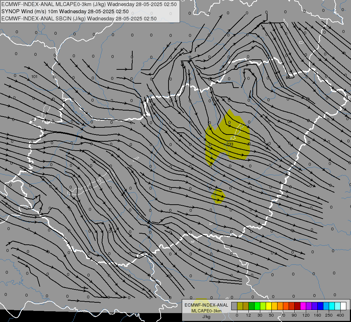
Task: Click the cyan legend swatch
Action: pos(332,306)
